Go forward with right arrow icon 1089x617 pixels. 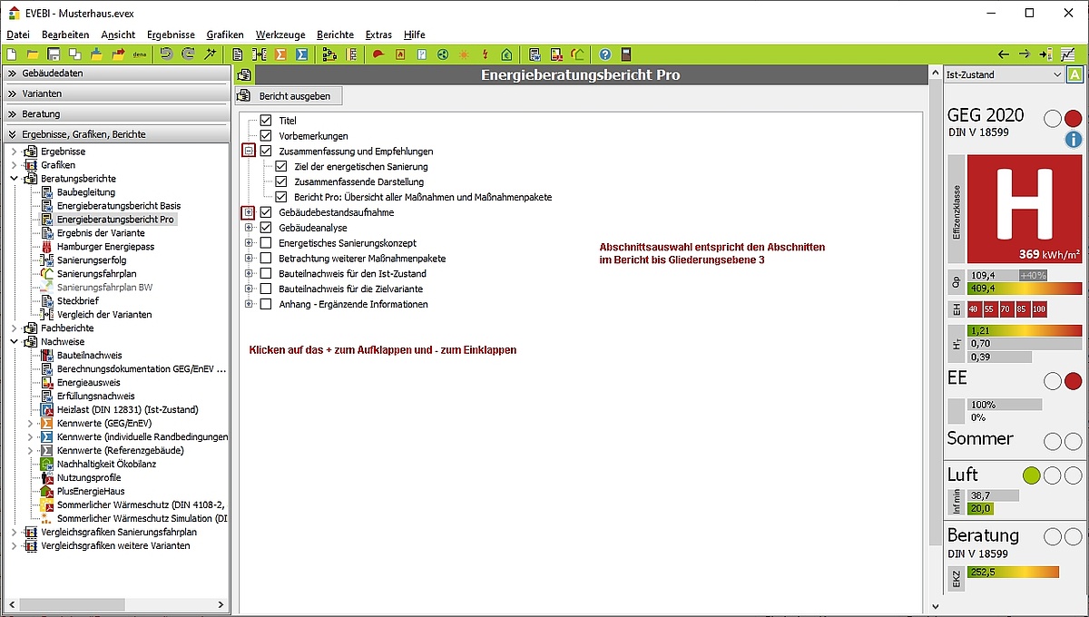(x=1024, y=54)
